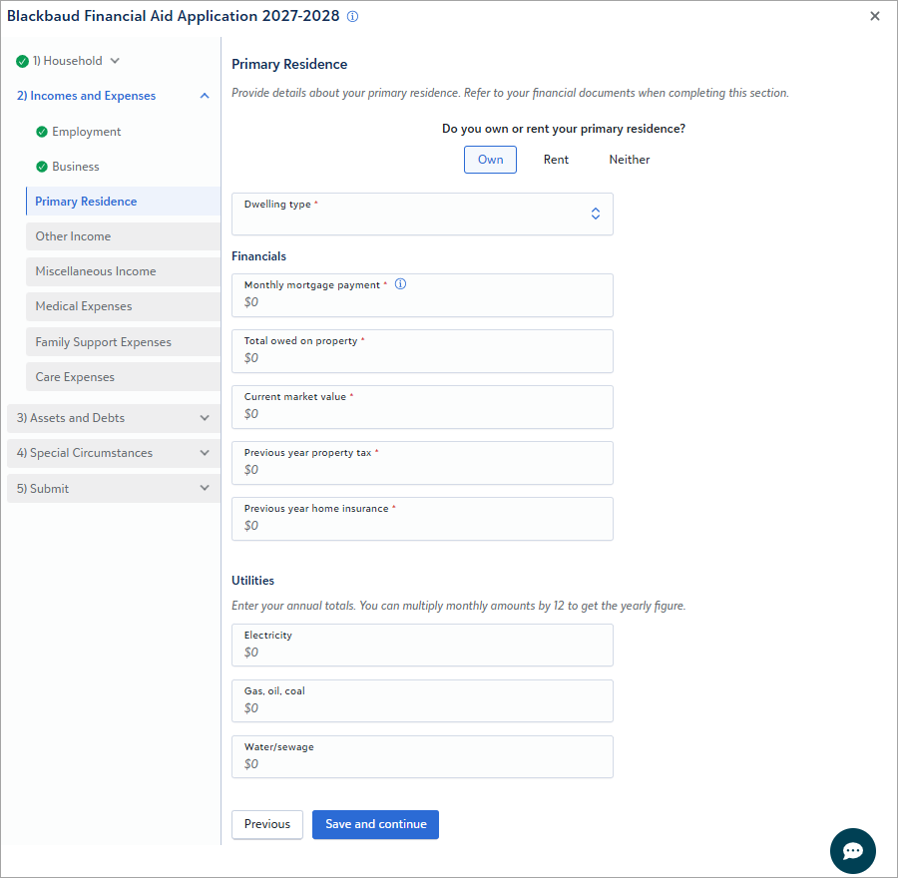Select the Primary Residence step
898x878 pixels.
tap(123, 201)
